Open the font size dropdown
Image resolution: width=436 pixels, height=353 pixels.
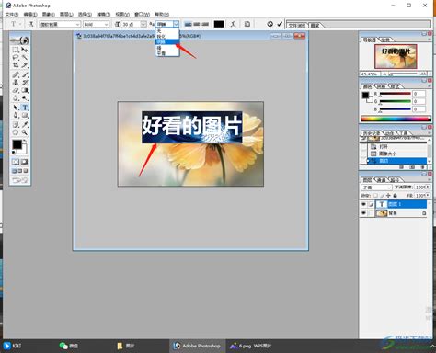(x=143, y=24)
